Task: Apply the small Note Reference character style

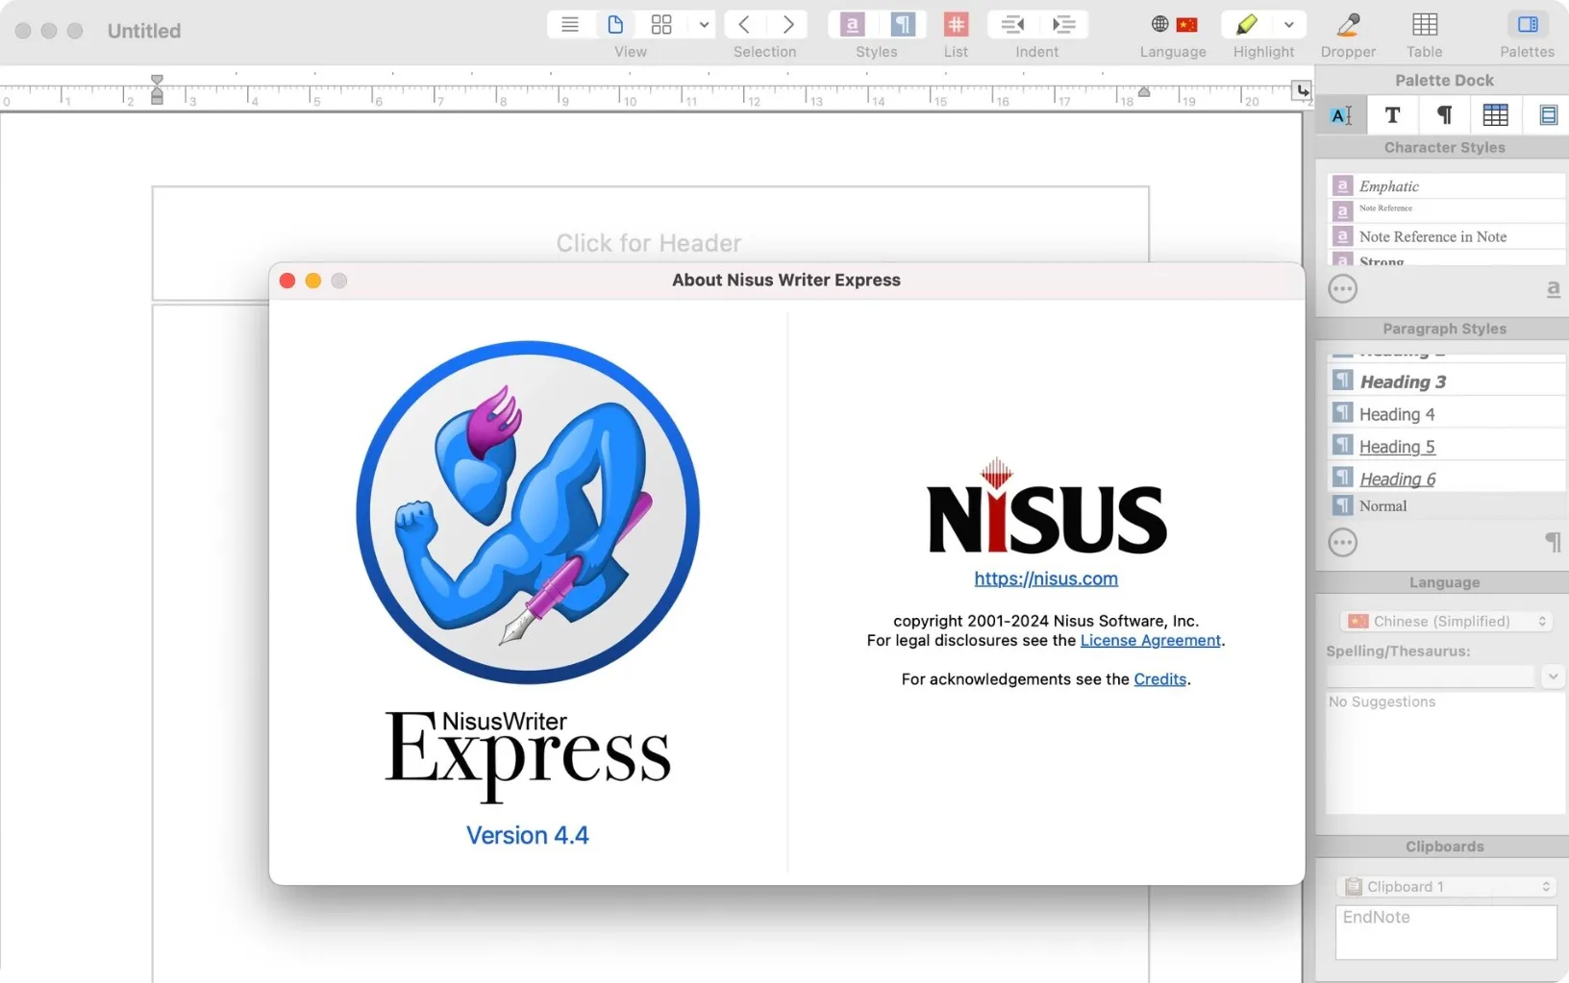Action: (1446, 209)
